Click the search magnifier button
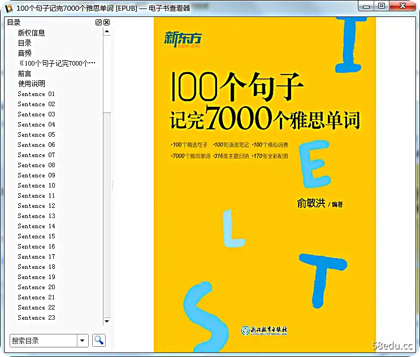The height and width of the screenshot is (357, 420). click(99, 341)
